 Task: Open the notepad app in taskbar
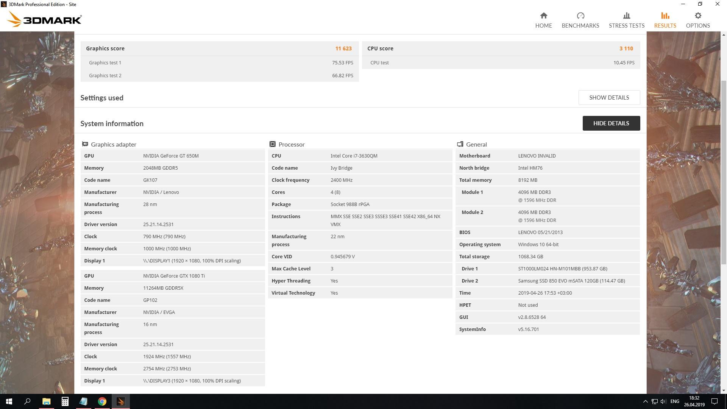(83, 401)
